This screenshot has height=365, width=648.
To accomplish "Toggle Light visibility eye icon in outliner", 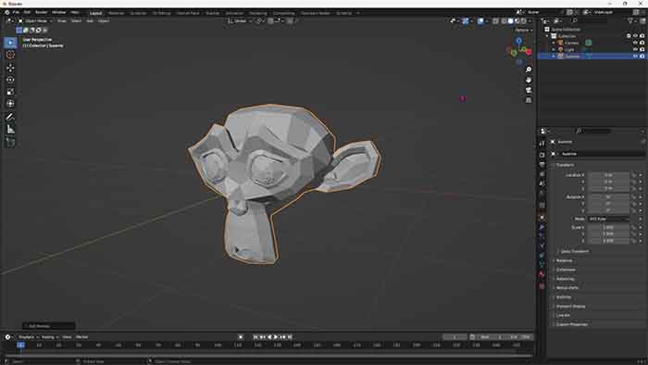I will coord(635,49).
